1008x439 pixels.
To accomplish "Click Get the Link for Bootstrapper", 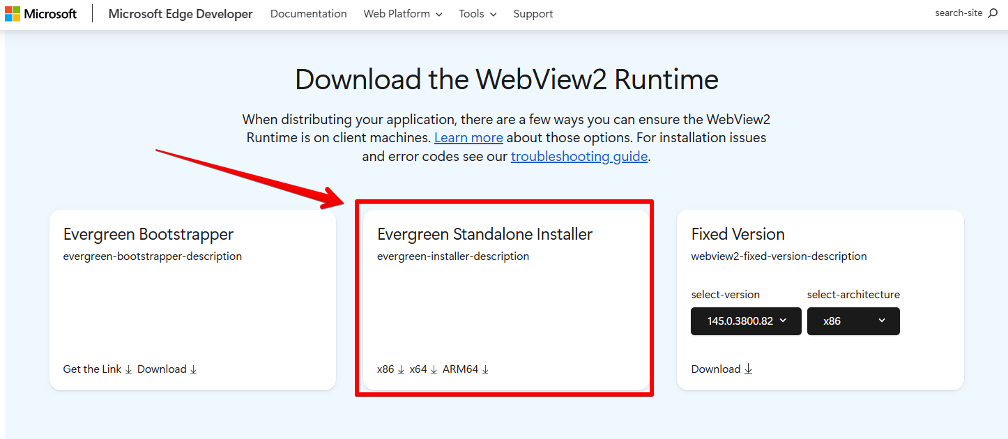I will (x=92, y=369).
